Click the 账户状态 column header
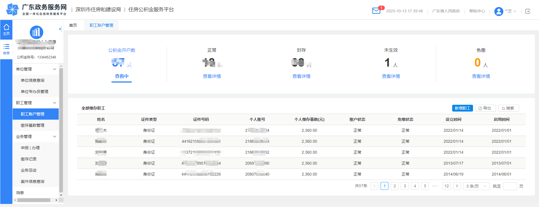The height and width of the screenshot is (207, 539). [357, 119]
